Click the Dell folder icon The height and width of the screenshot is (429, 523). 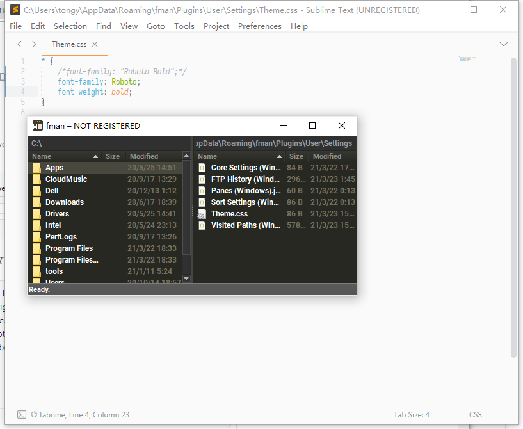point(36,191)
